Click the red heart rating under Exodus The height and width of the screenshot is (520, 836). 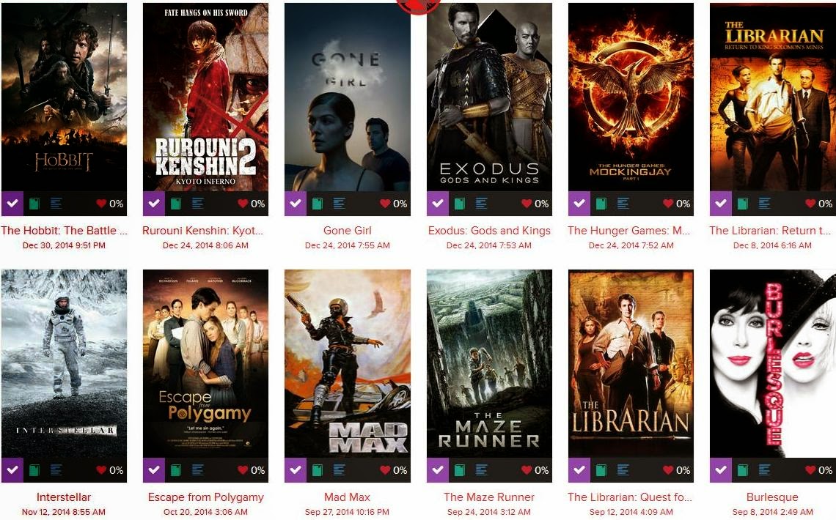pyautogui.click(x=527, y=204)
